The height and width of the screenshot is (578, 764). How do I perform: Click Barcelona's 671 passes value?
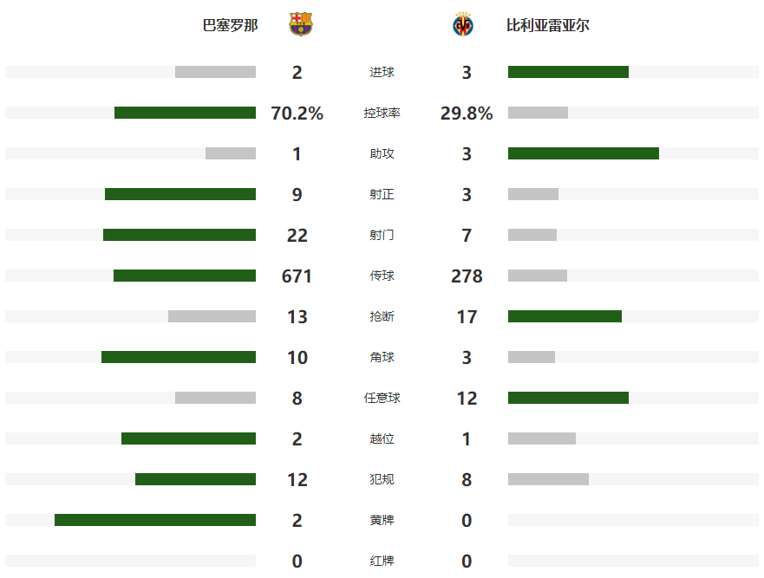(297, 276)
